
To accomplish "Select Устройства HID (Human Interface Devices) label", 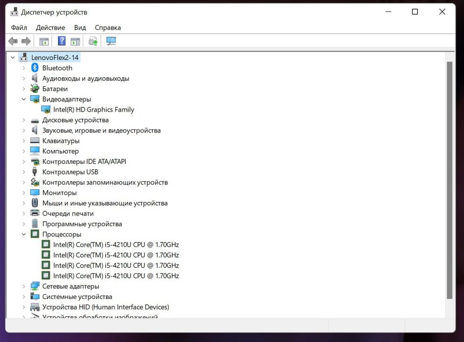I will point(106,307).
